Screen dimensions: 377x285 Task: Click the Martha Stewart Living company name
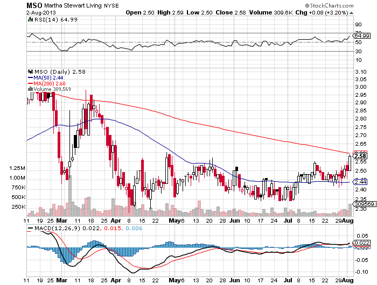tap(73, 5)
